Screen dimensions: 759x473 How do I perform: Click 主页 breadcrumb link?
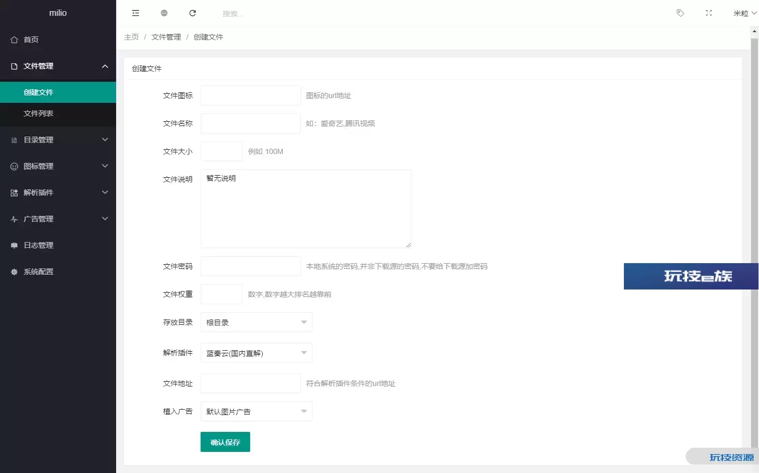[131, 37]
